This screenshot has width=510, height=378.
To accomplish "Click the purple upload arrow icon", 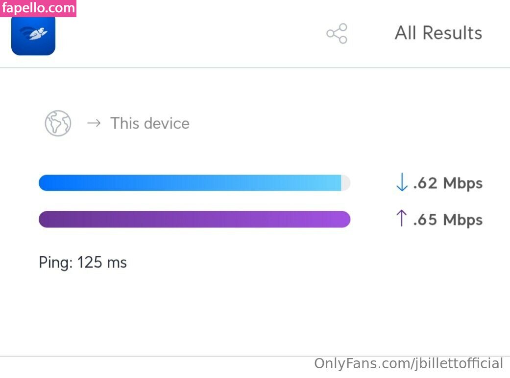I will point(401,219).
